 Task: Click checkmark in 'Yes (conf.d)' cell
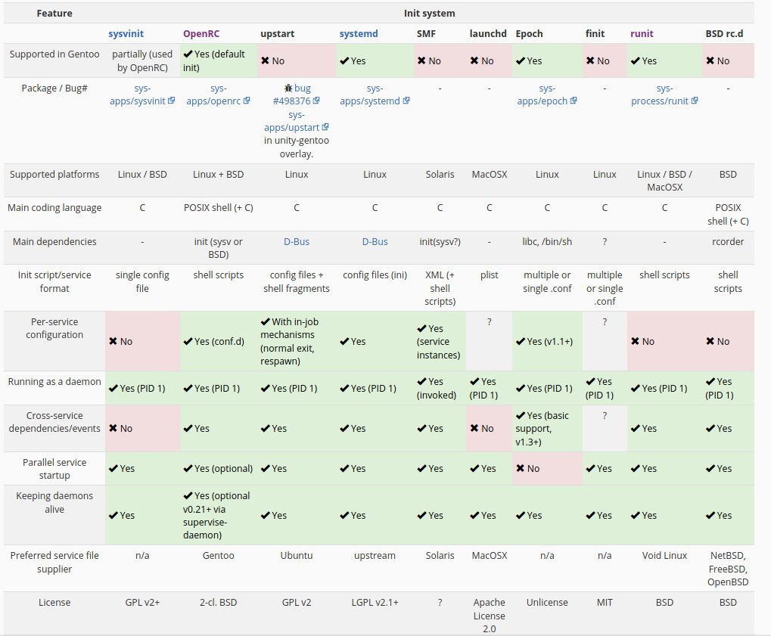coord(188,341)
